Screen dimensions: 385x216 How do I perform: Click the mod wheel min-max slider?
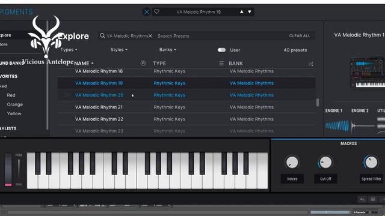pyautogui.click(x=19, y=169)
